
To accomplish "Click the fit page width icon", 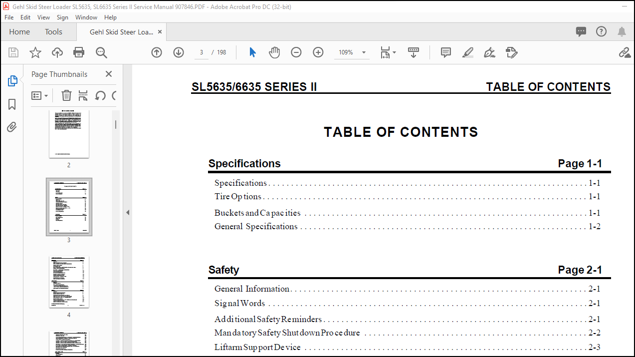I will pos(385,52).
